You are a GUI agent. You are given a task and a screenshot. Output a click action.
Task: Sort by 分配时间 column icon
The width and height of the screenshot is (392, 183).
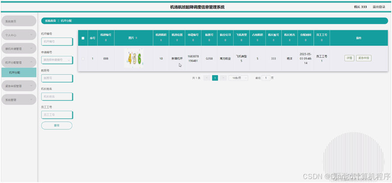point(305,40)
